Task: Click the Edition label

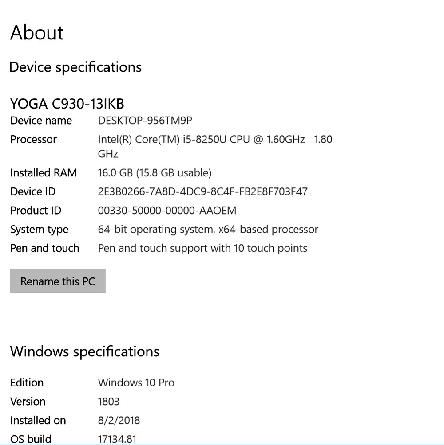Action: (27, 383)
